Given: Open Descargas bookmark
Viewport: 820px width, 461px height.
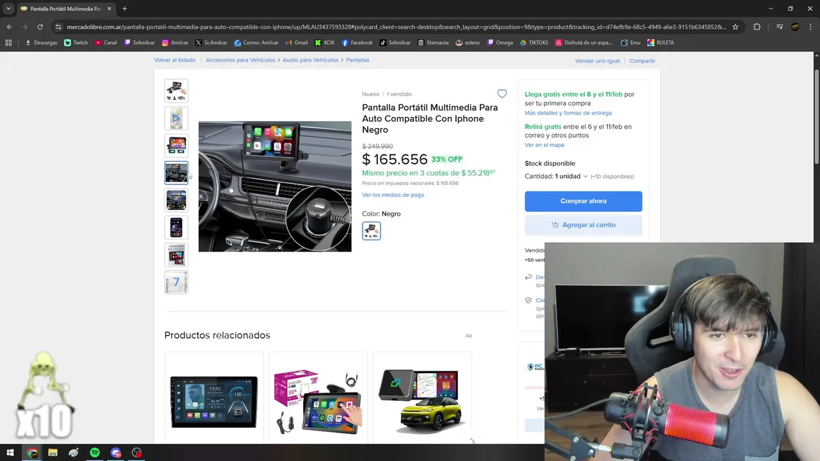Looking at the screenshot, I should (41, 43).
